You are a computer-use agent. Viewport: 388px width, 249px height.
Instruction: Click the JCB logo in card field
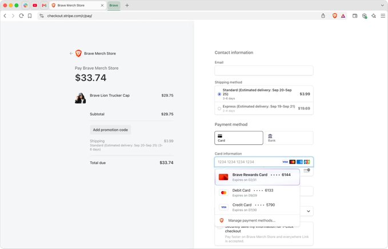[307, 162]
